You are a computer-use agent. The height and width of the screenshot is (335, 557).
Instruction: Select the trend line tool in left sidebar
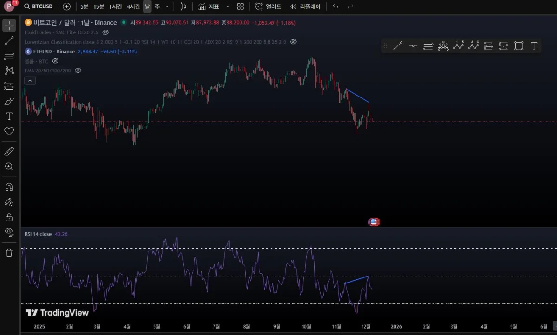pos(9,41)
